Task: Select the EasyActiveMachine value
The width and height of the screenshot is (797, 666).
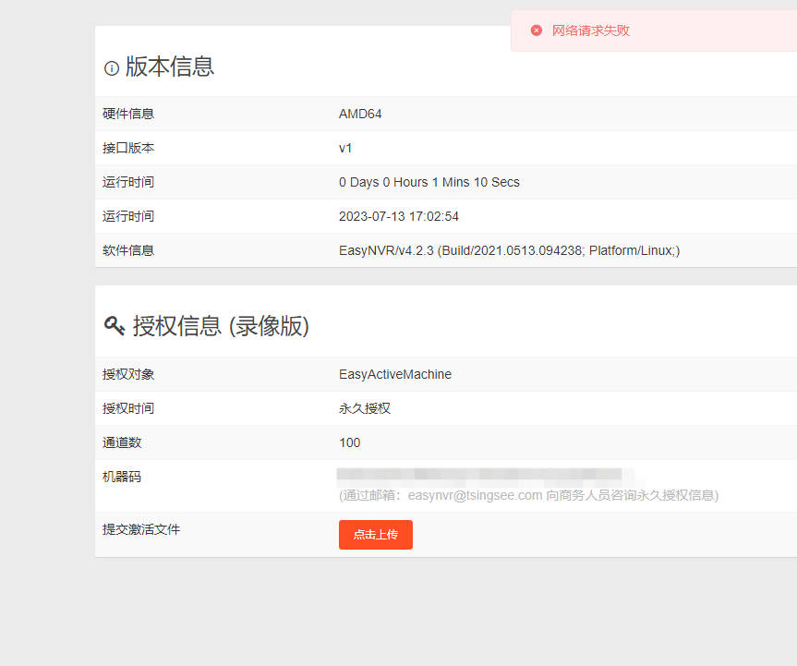Action: [395, 374]
